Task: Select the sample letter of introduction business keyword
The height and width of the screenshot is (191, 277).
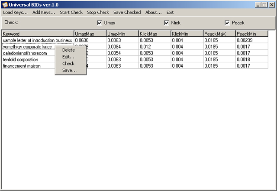Action: (x=37, y=40)
